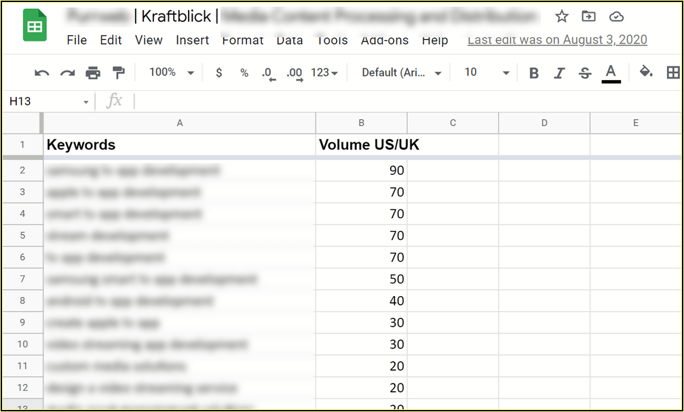Viewport: 684px width, 412px height.
Task: Toggle strikethrough formatting
Action: pos(585,73)
